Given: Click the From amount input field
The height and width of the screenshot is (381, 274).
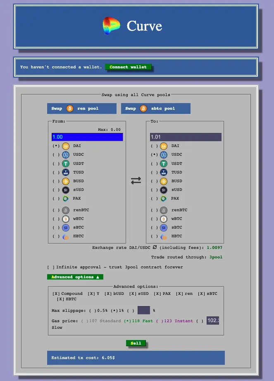Looking at the screenshot, I should click(87, 137).
